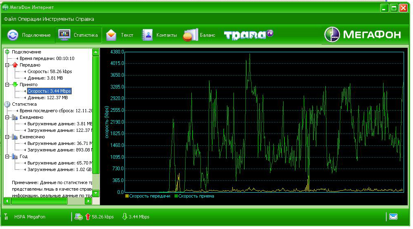Select Ежедневно Выгруженные данные: 3.81 row
Screen dimensions: 413x229
click(60, 124)
